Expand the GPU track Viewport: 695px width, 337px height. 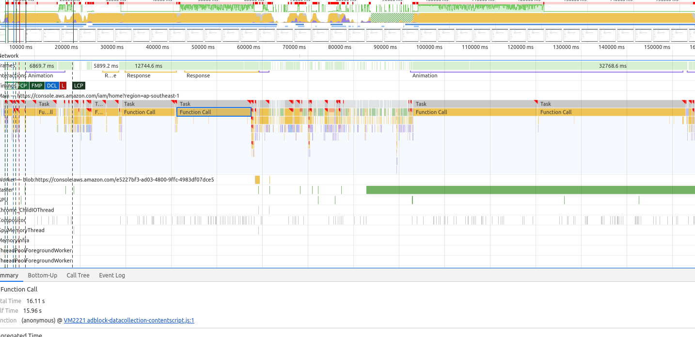[x=4, y=200]
